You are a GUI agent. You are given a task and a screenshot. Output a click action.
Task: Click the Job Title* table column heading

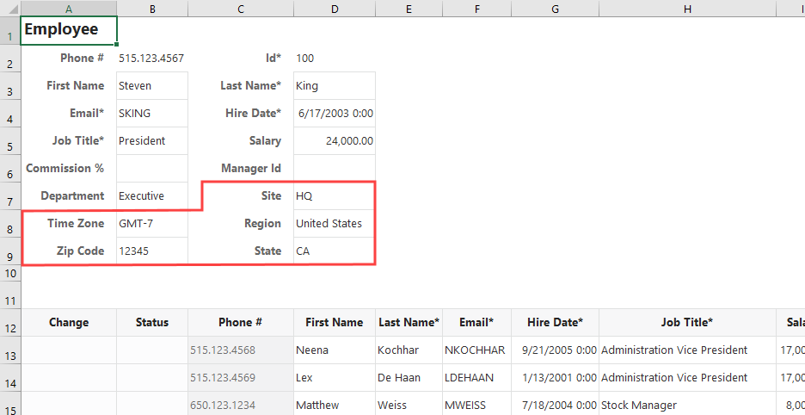[686, 323]
